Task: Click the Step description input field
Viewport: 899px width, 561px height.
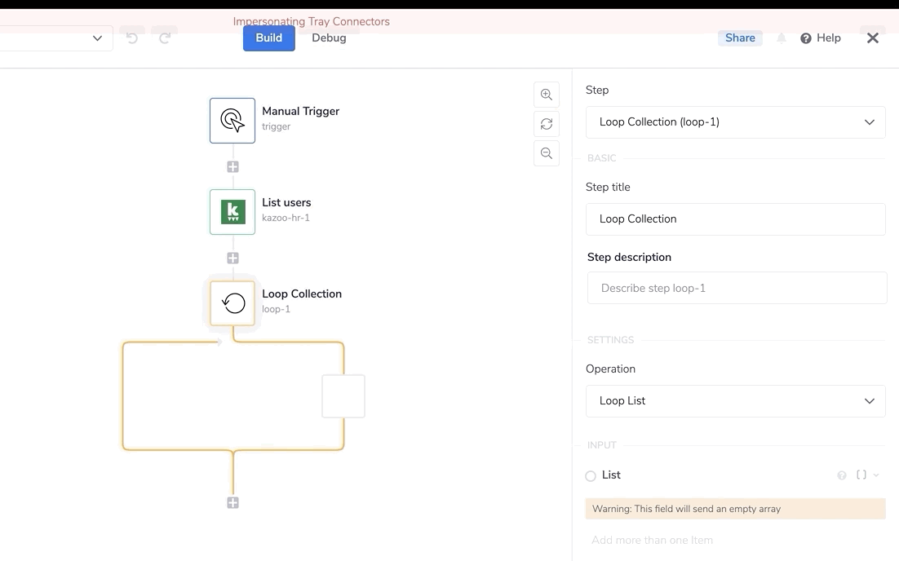Action: [x=737, y=289]
